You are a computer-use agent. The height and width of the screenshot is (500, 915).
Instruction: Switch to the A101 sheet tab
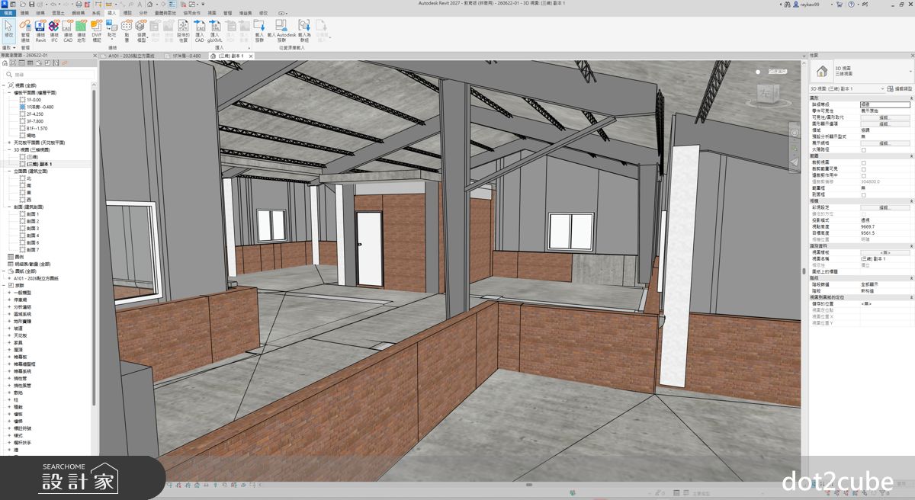131,56
